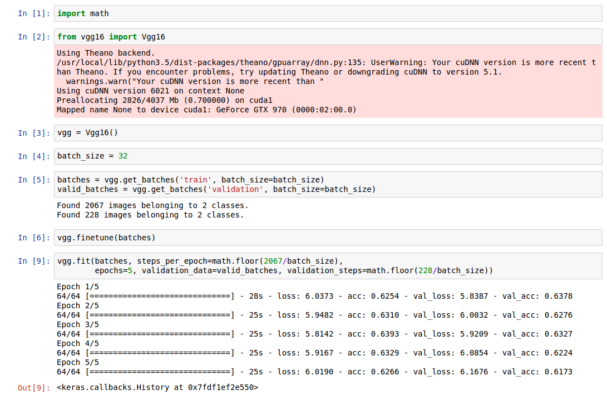Viewport: 607px width, 395px height.
Task: Place cursor on the valid_batches line
Action: point(216,189)
